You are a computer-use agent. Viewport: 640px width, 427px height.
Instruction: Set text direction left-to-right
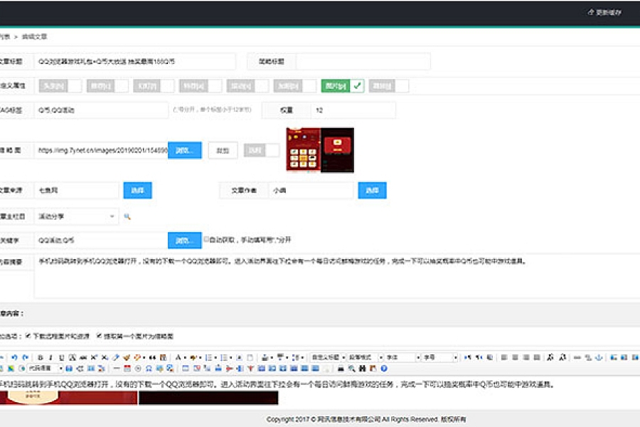(x=468, y=357)
